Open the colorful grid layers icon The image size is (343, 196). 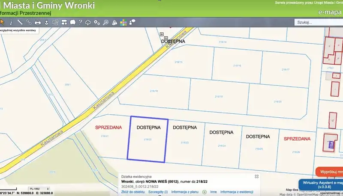click(123, 22)
